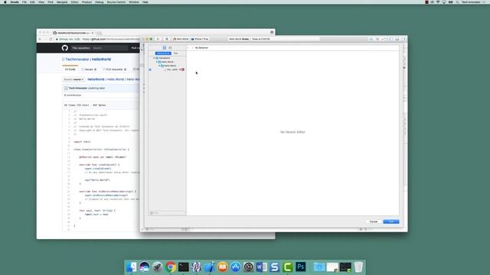Click Cancel in the Xcode sheet
The width and height of the screenshot is (490, 275).
pyautogui.click(x=374, y=222)
